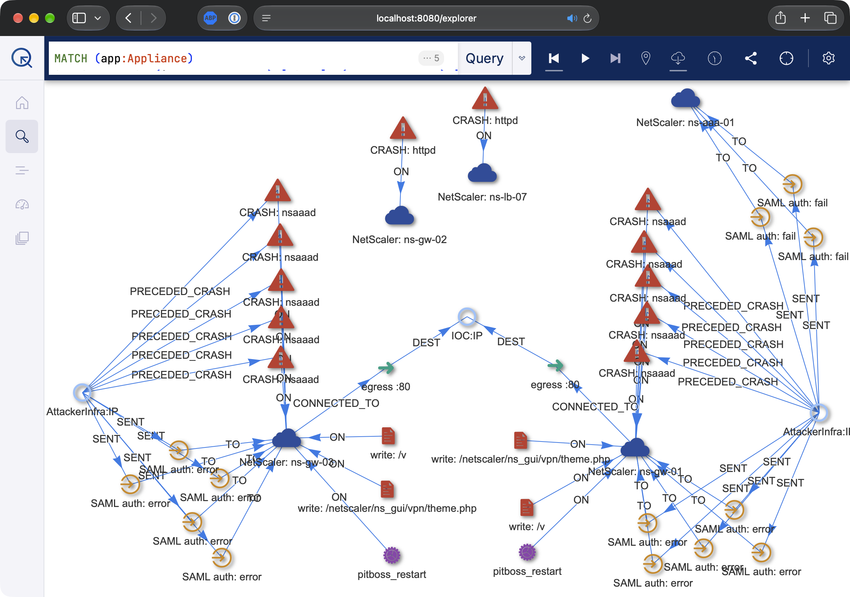Reload the page
The width and height of the screenshot is (850, 597).
[587, 18]
